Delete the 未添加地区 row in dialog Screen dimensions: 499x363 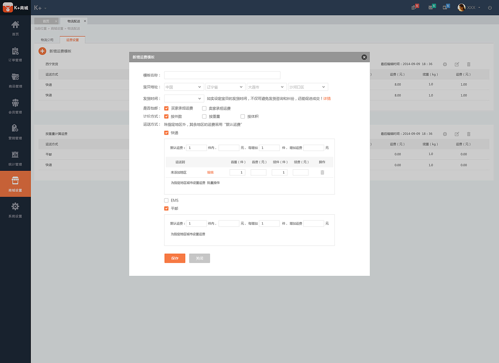[x=322, y=172]
